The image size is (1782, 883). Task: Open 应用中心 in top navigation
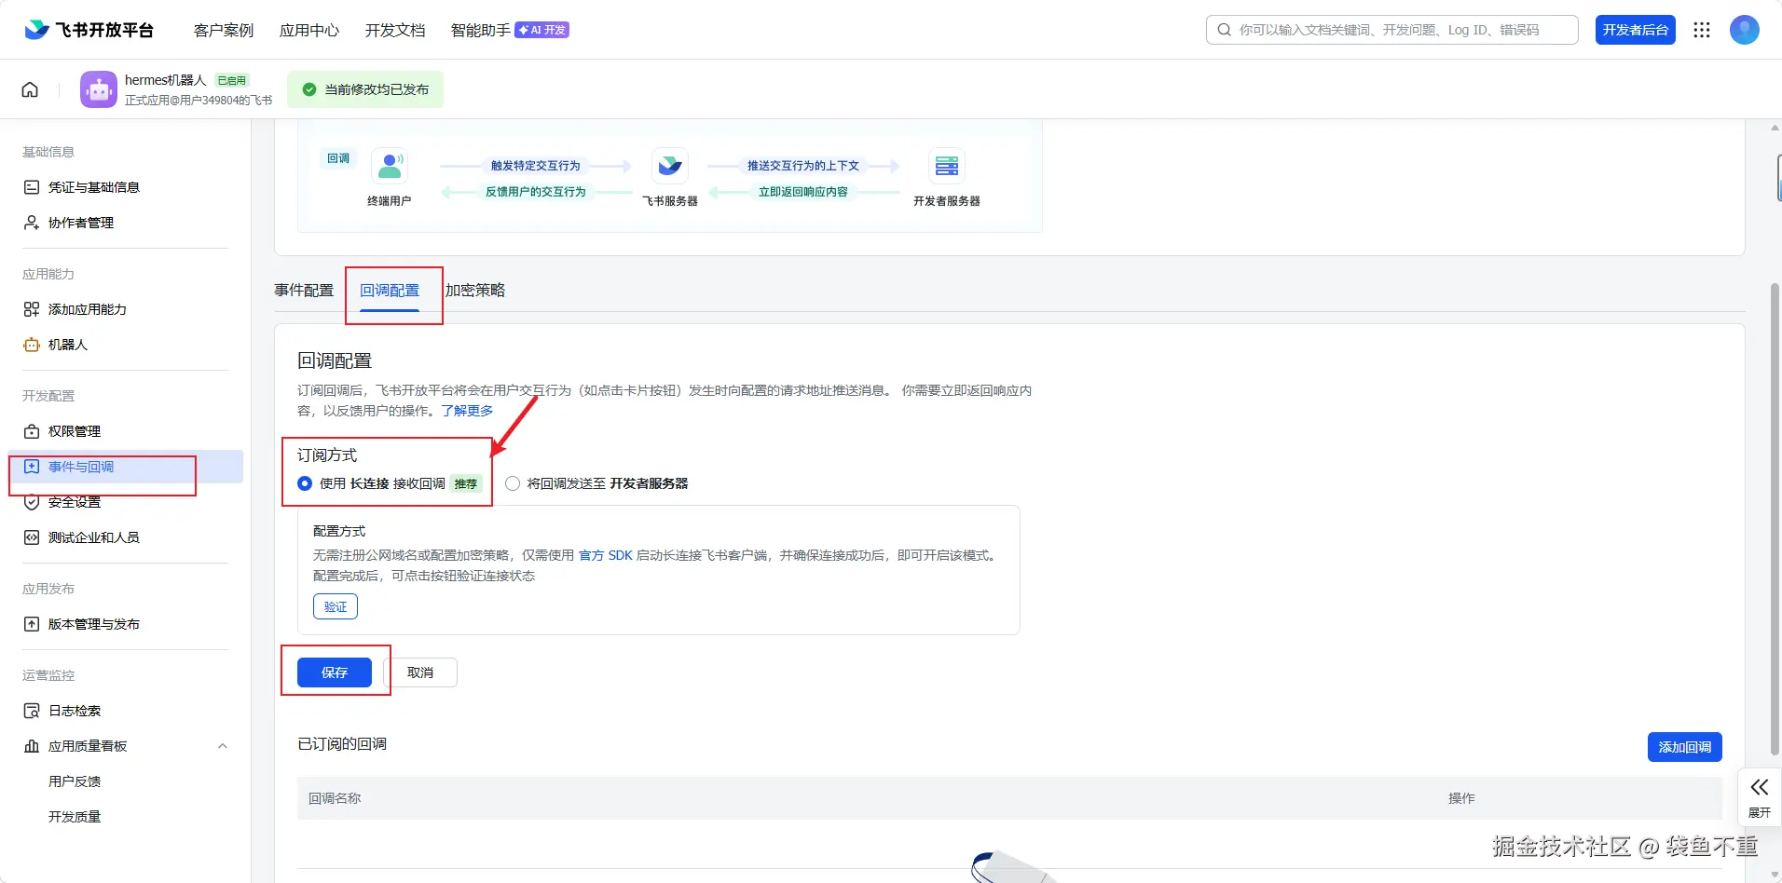(309, 30)
